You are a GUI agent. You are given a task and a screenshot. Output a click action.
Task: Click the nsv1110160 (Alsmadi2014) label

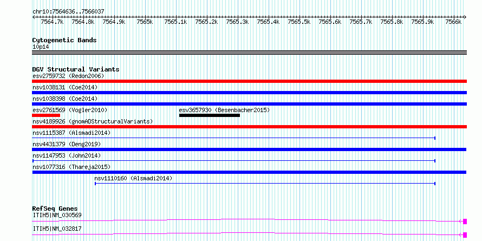pyautogui.click(x=133, y=178)
